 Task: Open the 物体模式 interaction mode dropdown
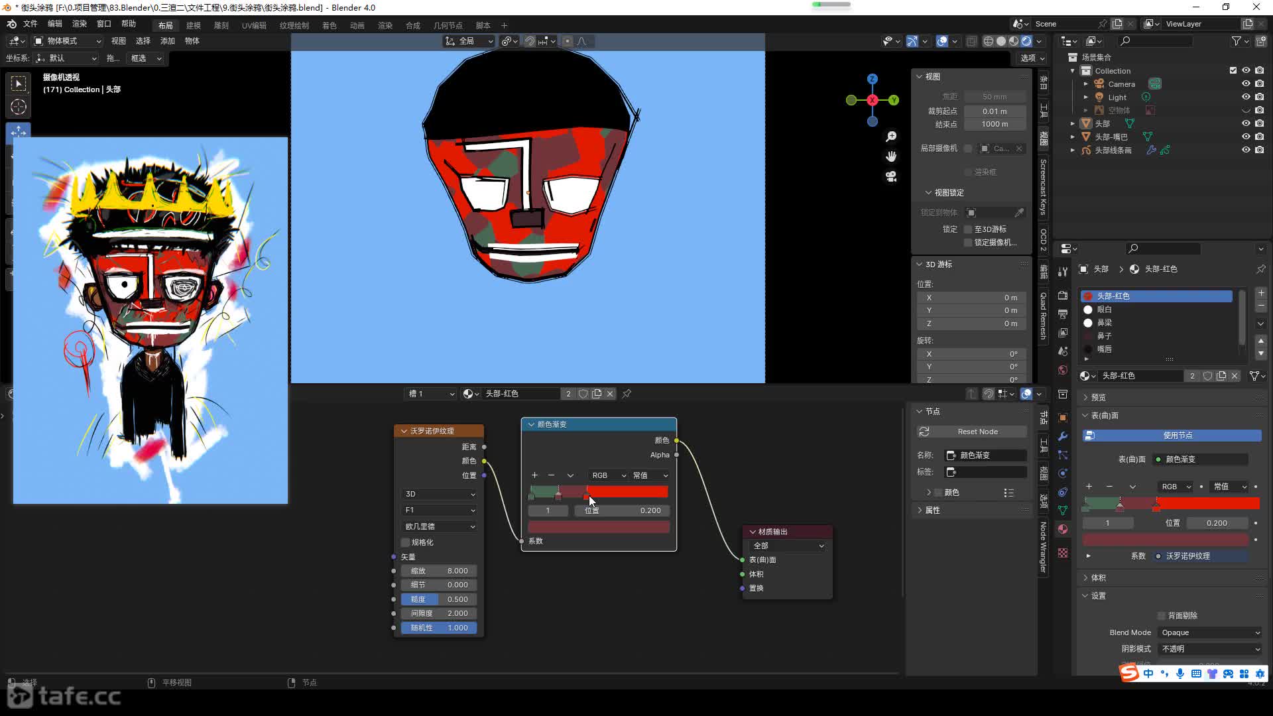68,41
